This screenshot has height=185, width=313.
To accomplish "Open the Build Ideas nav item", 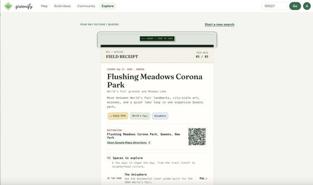I will (62, 6).
